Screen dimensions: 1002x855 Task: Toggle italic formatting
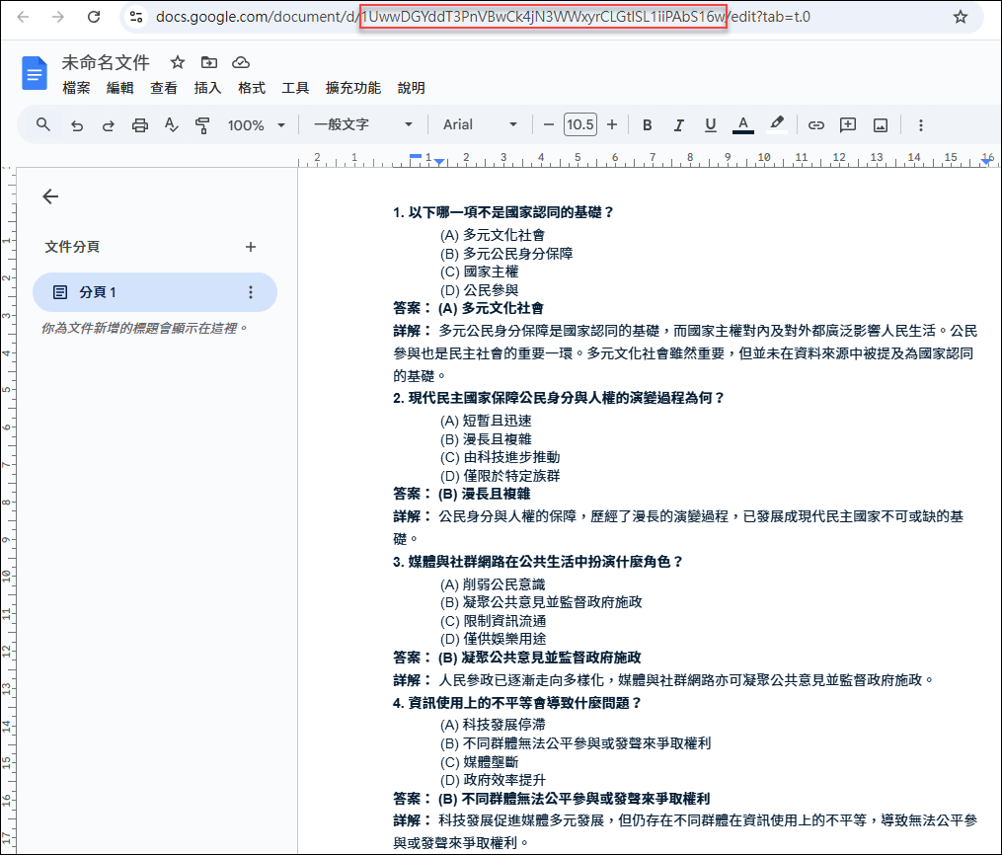point(678,125)
